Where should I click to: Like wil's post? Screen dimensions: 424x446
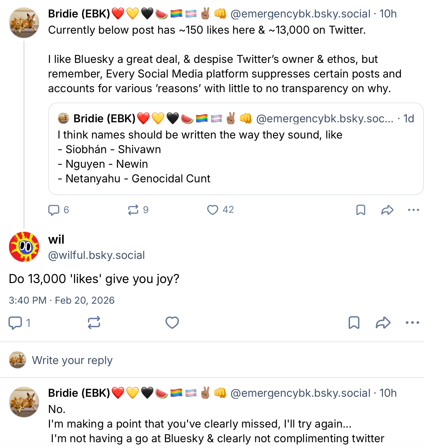point(172,323)
